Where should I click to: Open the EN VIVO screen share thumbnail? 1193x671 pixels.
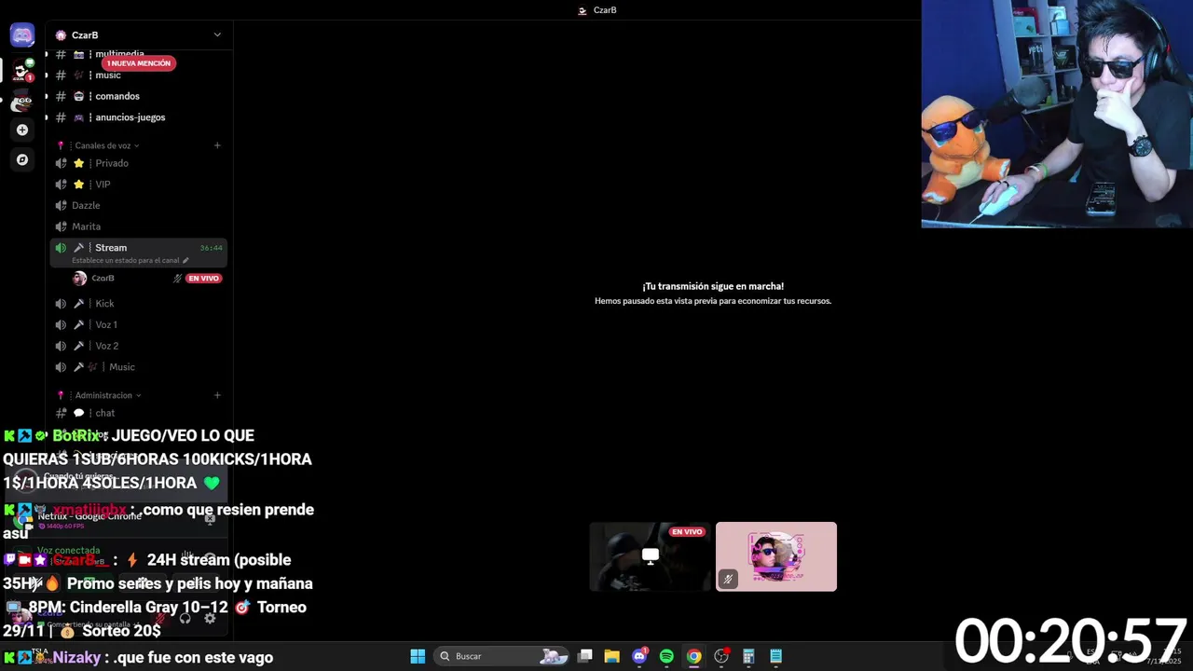[x=650, y=556]
